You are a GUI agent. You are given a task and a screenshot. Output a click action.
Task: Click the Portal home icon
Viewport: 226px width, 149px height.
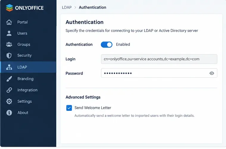pos(9,22)
